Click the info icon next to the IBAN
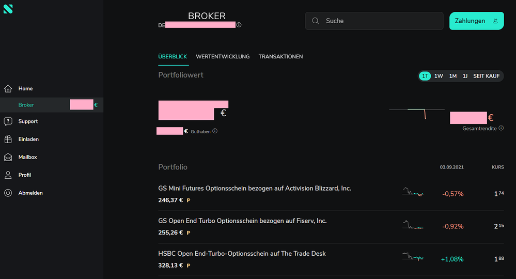 (x=239, y=25)
